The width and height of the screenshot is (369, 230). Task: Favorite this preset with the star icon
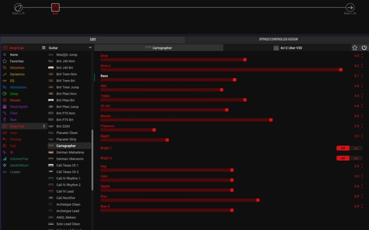point(355,48)
